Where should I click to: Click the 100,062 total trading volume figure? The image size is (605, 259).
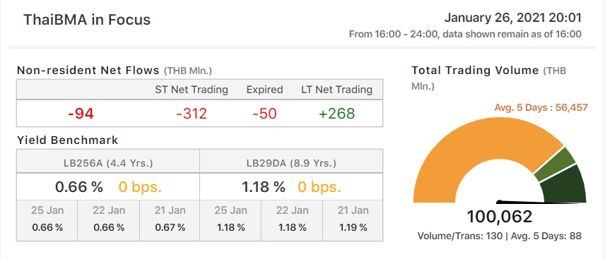pos(499,217)
